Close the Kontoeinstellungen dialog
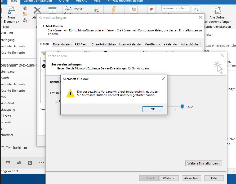The image size is (236, 184). (x=201, y=17)
